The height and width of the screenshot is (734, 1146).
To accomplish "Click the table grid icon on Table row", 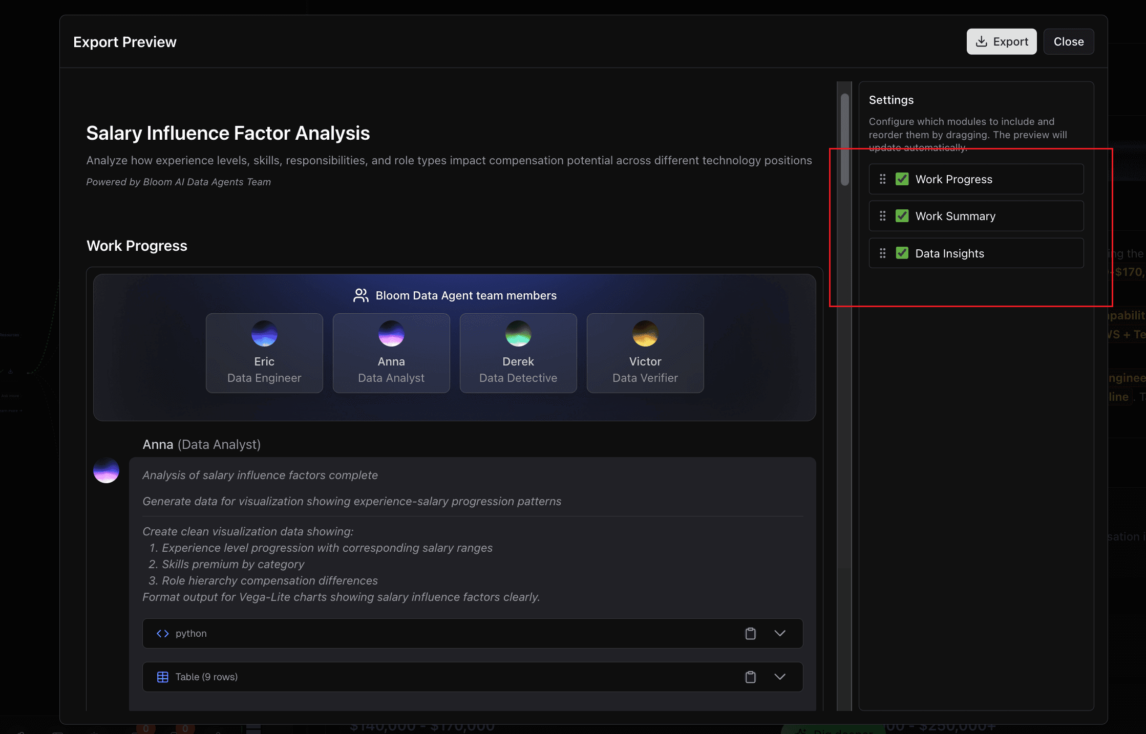I will tap(163, 677).
